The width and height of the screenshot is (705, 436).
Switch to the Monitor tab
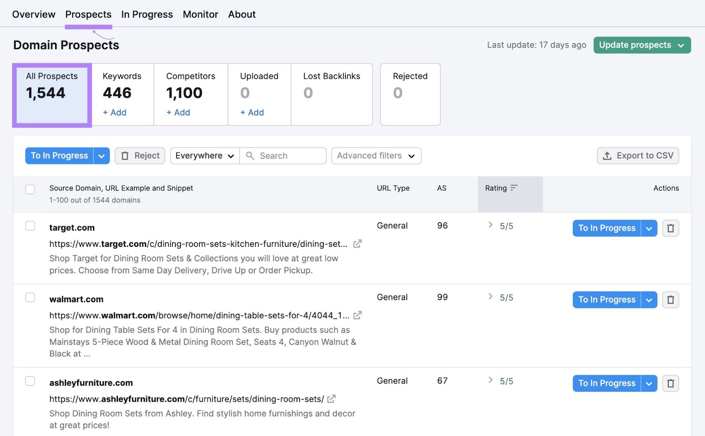[200, 14]
